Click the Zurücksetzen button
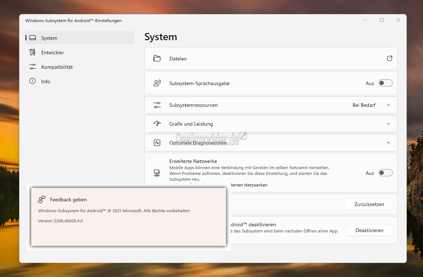The height and width of the screenshot is (277, 423). [369, 204]
